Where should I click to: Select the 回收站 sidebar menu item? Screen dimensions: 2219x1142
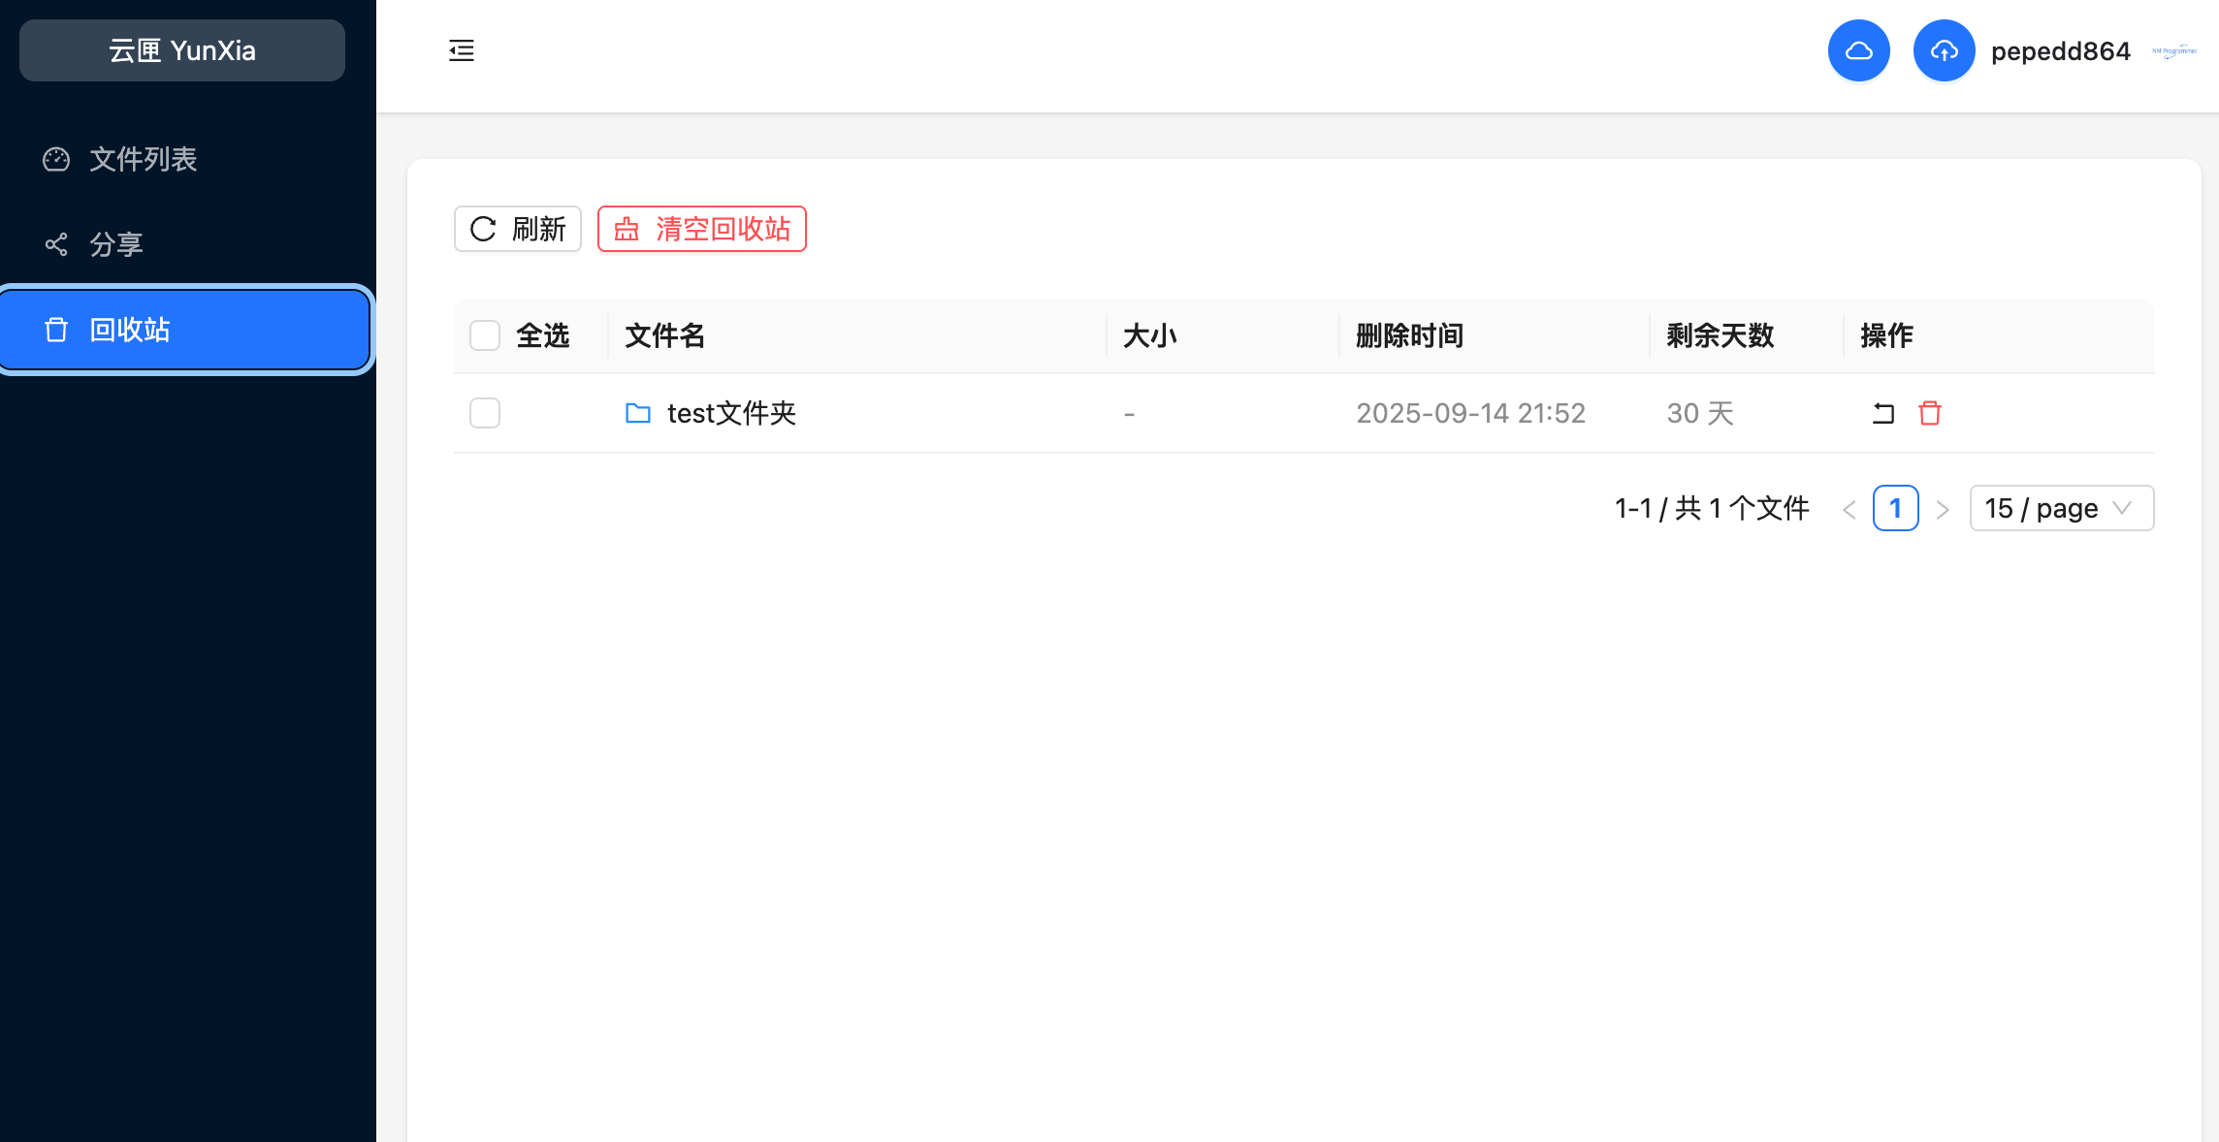184,330
